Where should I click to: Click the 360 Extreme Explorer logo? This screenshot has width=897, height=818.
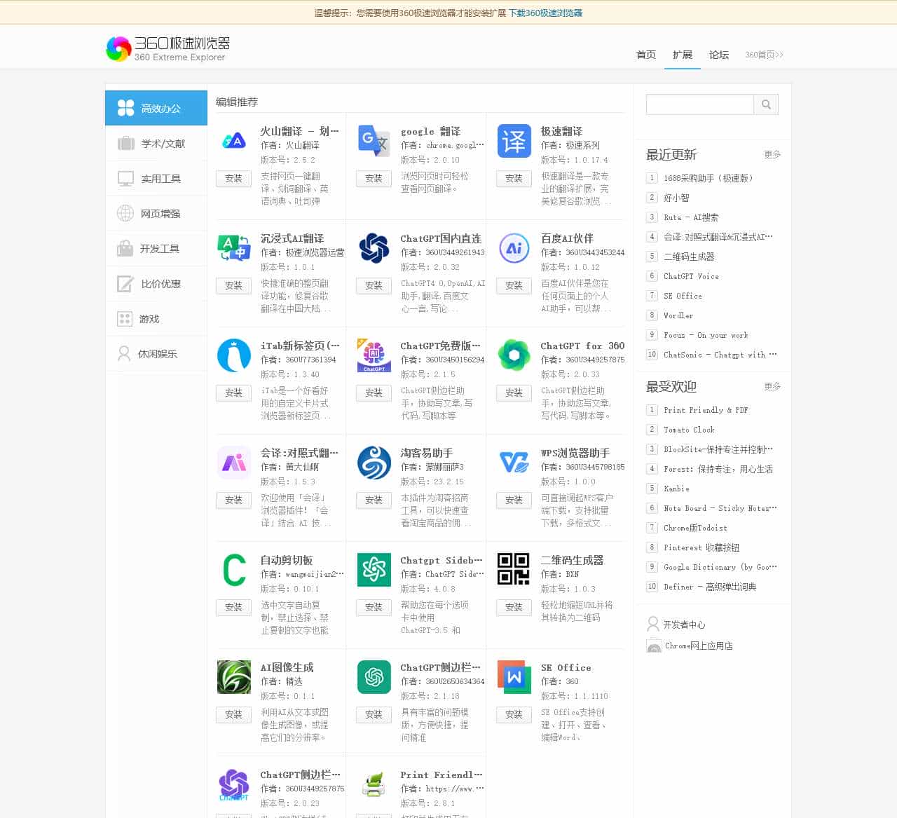click(x=168, y=48)
